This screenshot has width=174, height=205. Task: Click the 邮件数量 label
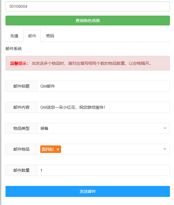click(21, 170)
